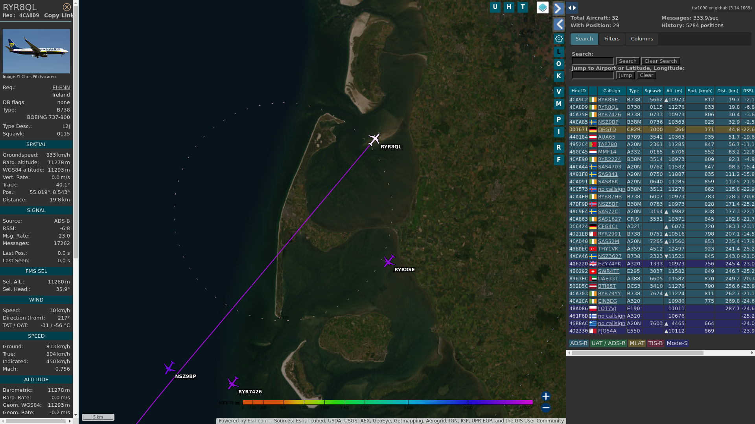Toggle the L labels button

[x=559, y=52]
